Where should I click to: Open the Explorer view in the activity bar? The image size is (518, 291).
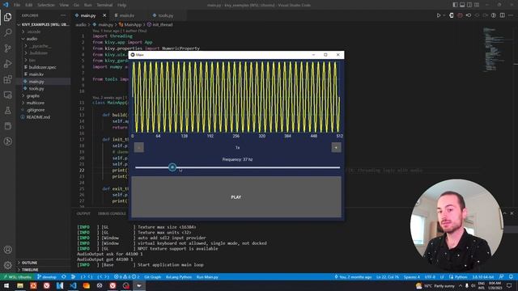coord(7,17)
